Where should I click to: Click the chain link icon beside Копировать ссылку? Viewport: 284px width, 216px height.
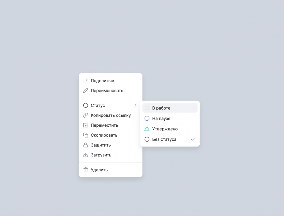[x=85, y=115]
